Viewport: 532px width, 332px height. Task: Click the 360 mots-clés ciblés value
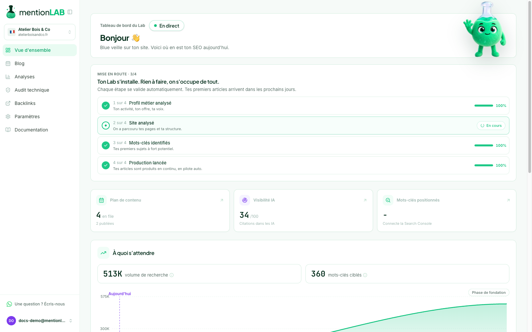coord(318,274)
